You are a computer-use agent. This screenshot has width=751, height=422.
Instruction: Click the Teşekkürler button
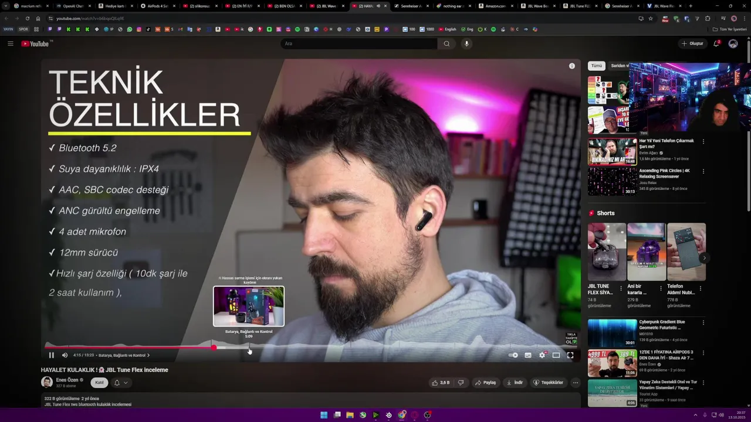coord(548,383)
